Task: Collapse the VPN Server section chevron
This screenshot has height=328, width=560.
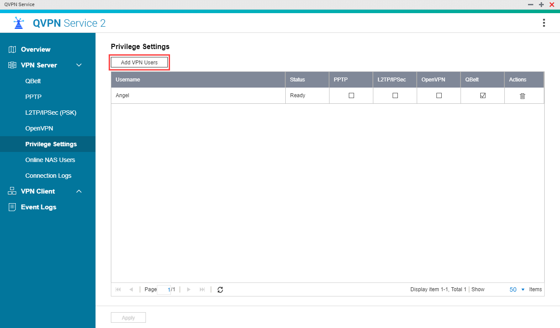Action: (x=79, y=65)
